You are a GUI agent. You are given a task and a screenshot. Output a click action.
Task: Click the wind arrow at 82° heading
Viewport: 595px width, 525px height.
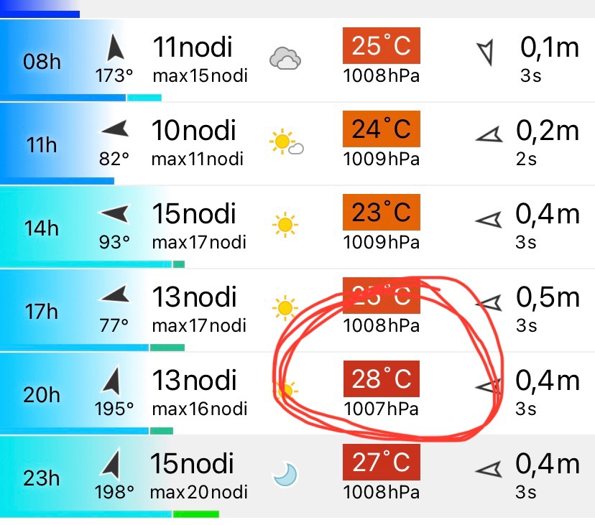pos(114,130)
